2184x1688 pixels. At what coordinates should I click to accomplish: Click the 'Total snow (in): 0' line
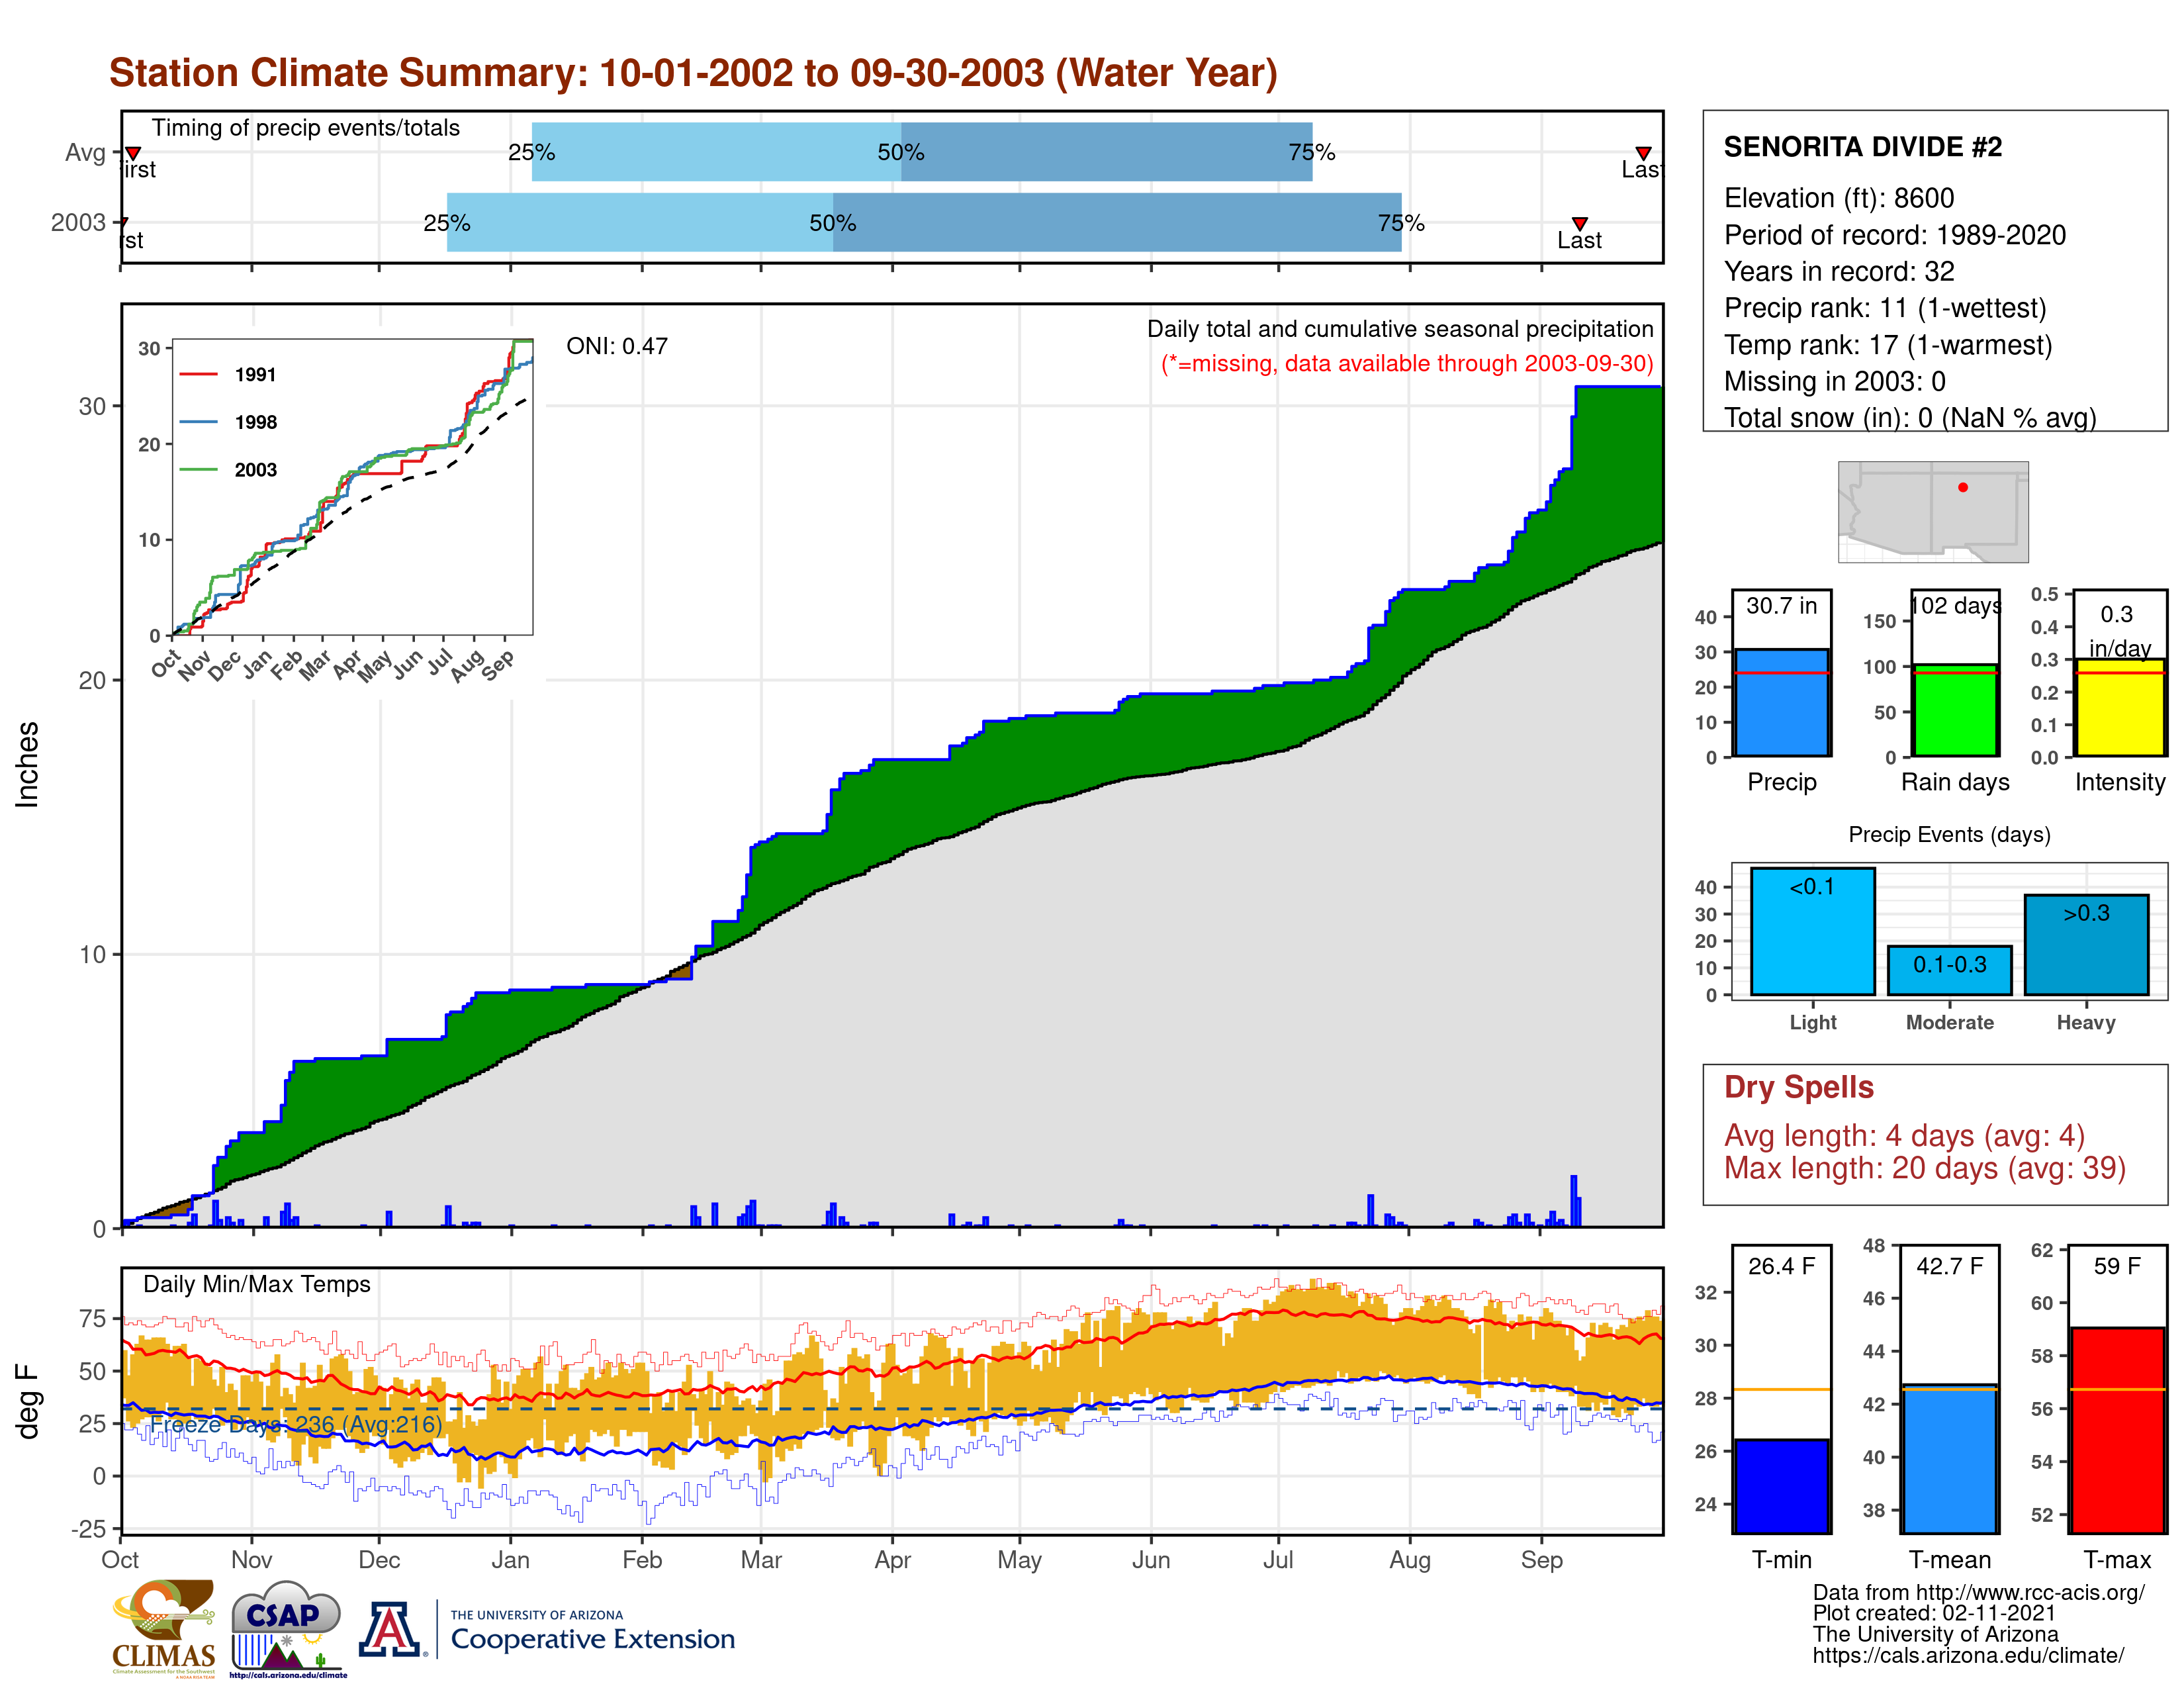[x=1909, y=417]
